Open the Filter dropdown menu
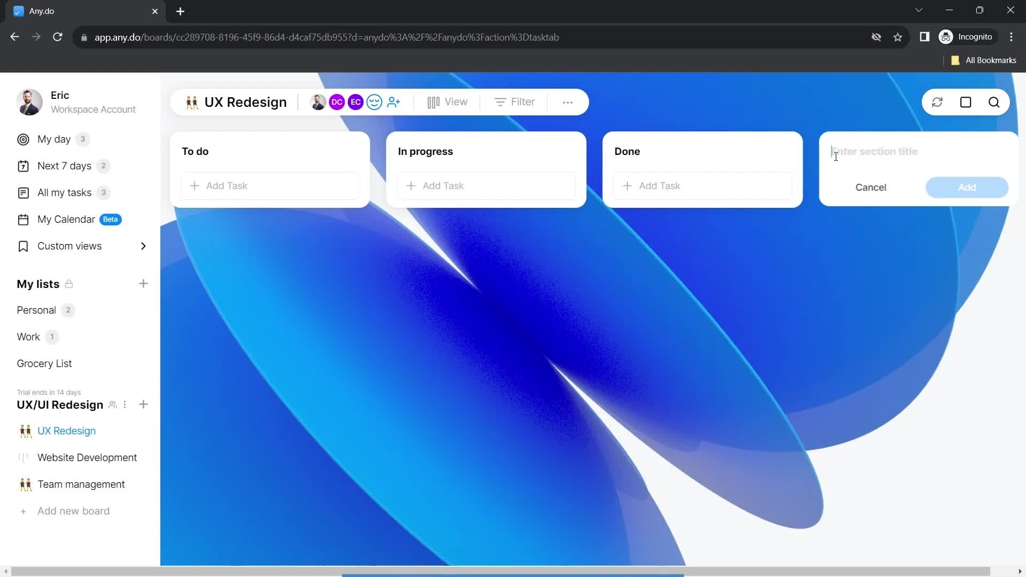Viewport: 1026px width, 577px height. pyautogui.click(x=515, y=102)
